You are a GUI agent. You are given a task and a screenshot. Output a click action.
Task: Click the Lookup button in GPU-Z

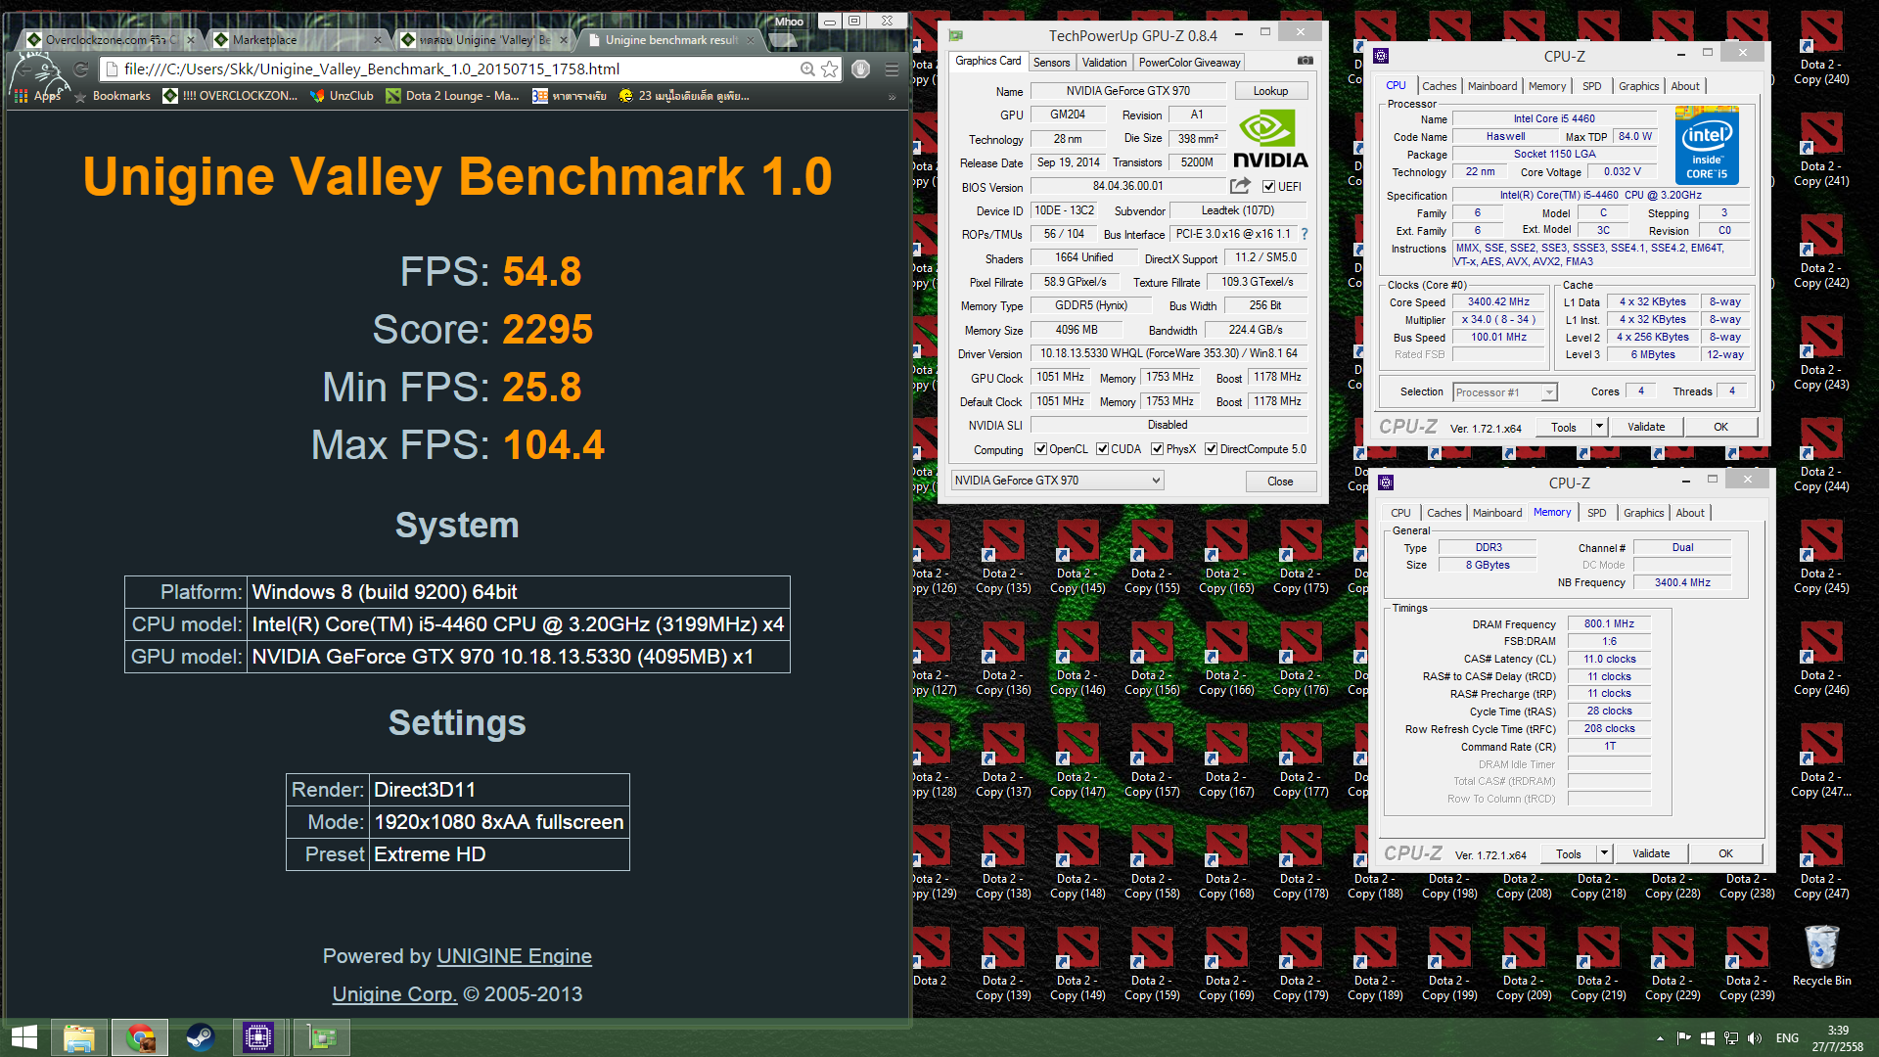click(x=1270, y=91)
